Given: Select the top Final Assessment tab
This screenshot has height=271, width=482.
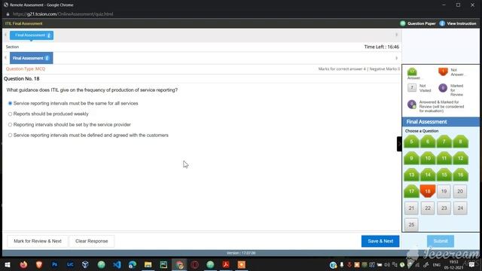Looking at the screenshot, I should (32, 35).
